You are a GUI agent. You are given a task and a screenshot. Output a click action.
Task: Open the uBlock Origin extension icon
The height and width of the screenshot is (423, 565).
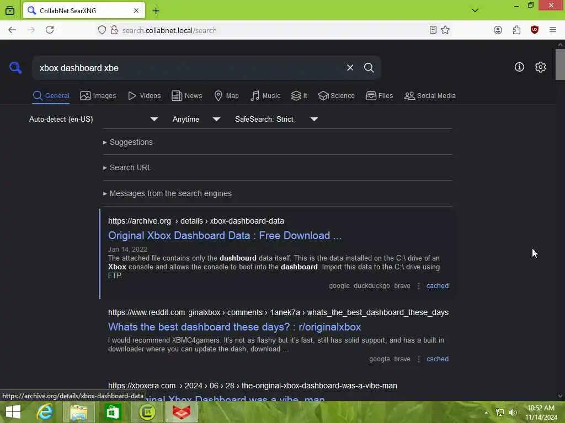coord(534,30)
